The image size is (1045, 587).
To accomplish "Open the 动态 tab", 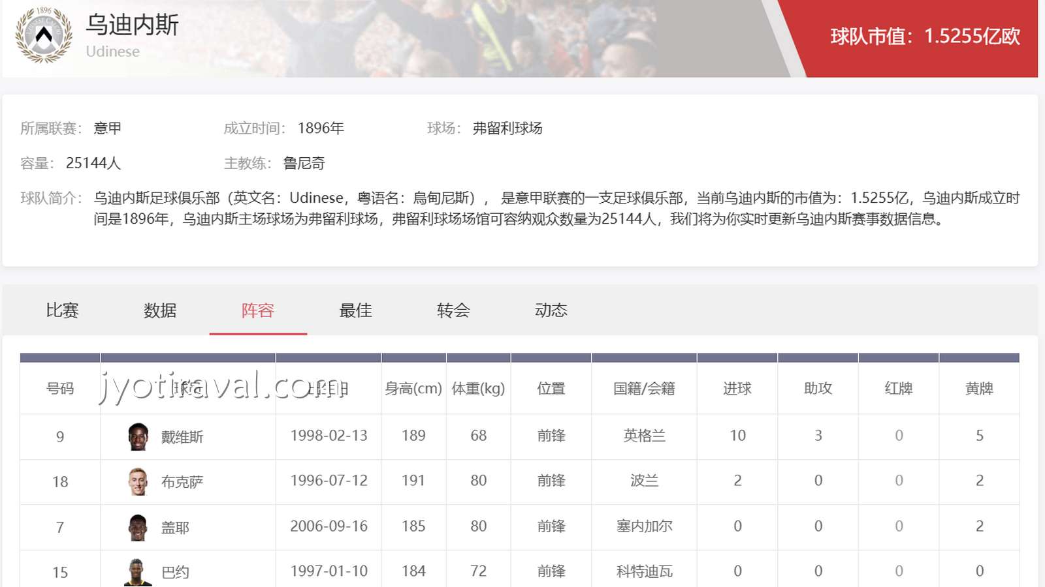I will 551,310.
